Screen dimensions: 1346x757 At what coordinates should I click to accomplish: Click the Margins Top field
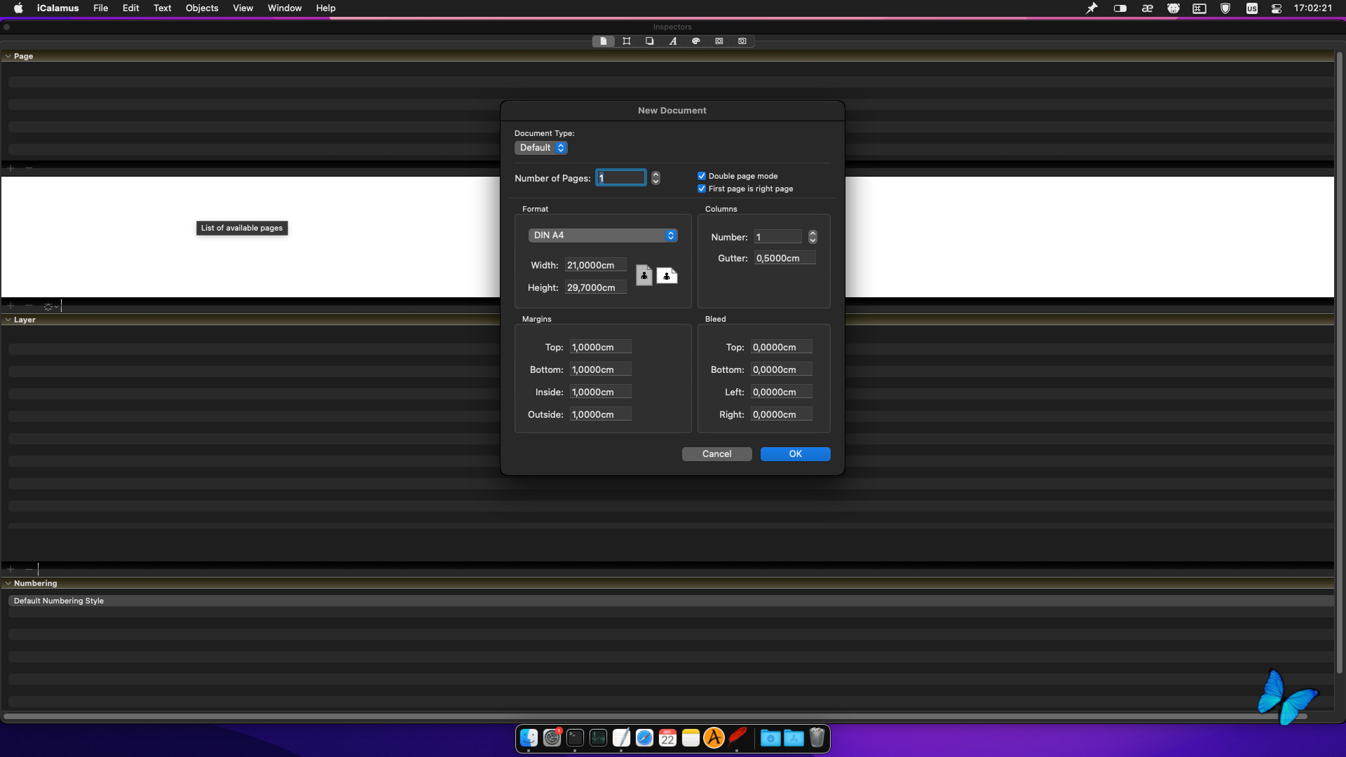pos(601,347)
